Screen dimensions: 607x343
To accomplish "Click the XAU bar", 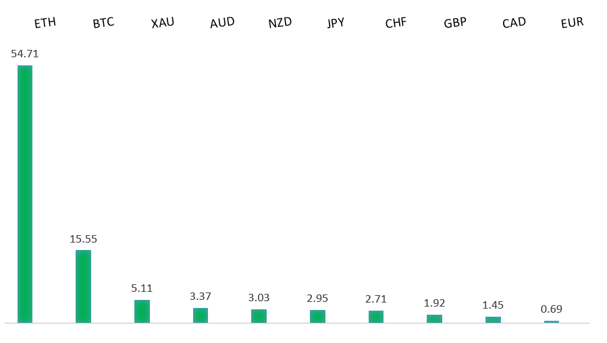I will (x=142, y=311).
